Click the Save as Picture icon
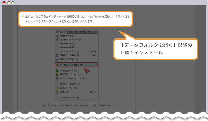This screenshot has width=208, height=121. [x=57, y=59]
